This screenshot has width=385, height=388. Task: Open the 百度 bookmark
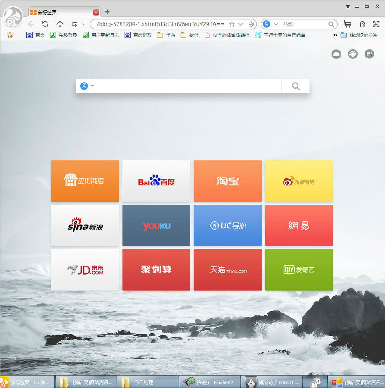pos(35,35)
